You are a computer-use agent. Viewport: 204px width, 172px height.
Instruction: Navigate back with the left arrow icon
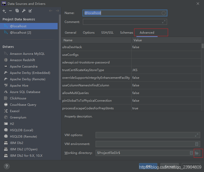pyautogui.click(x=50, y=11)
